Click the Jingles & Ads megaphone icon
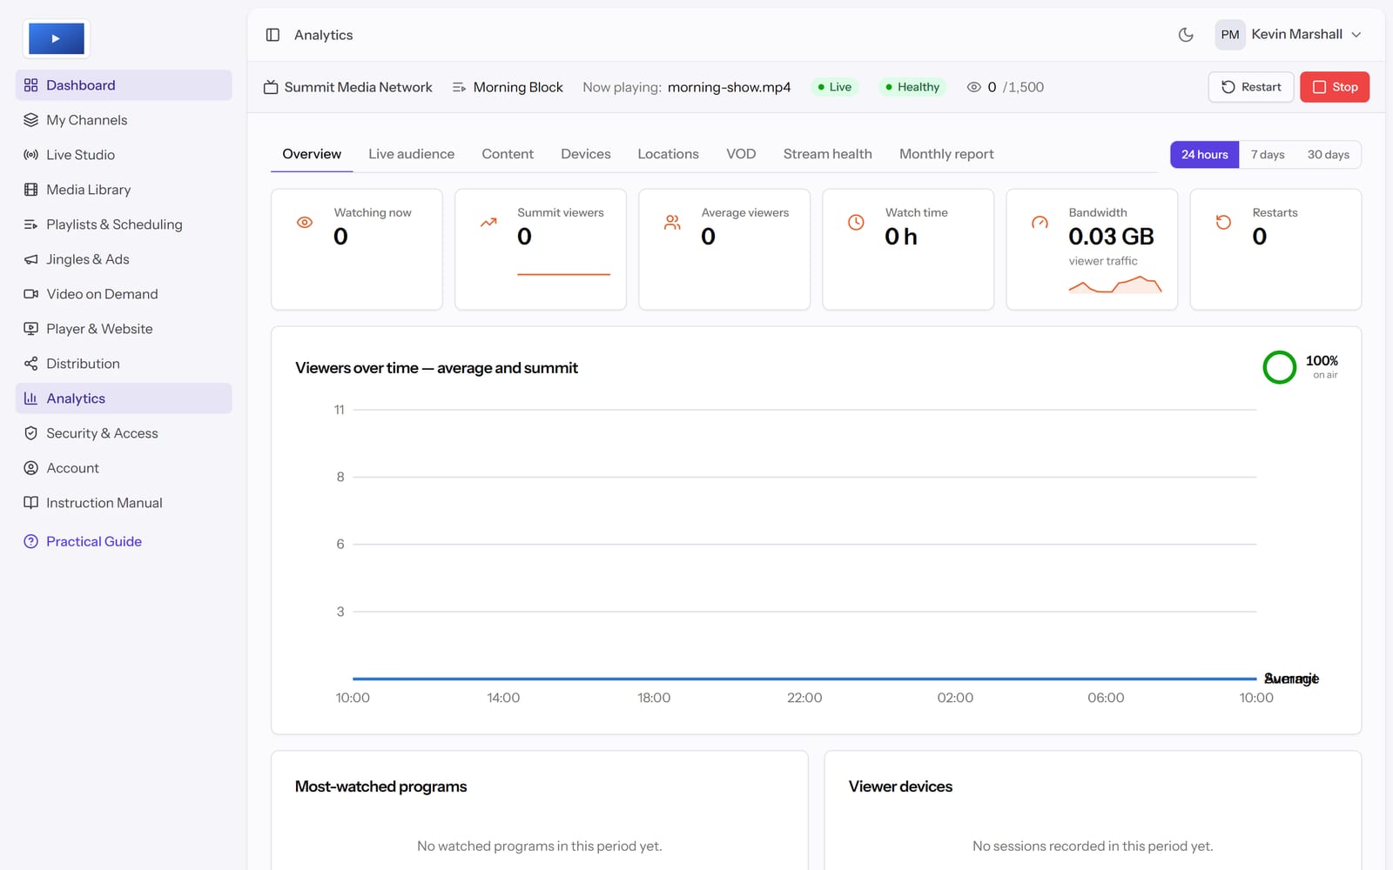The image size is (1393, 870). click(31, 259)
